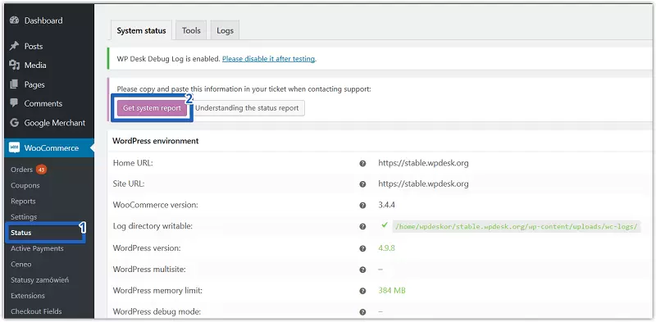The image size is (656, 322).
Task: Follow the Please disable it after testing link
Action: [269, 59]
